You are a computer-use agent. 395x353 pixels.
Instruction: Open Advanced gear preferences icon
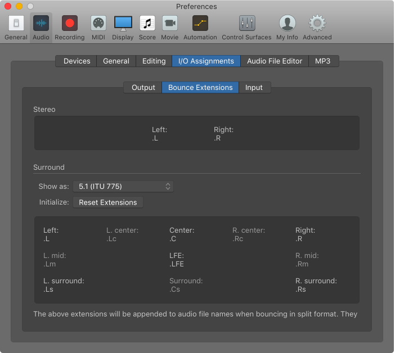[317, 23]
